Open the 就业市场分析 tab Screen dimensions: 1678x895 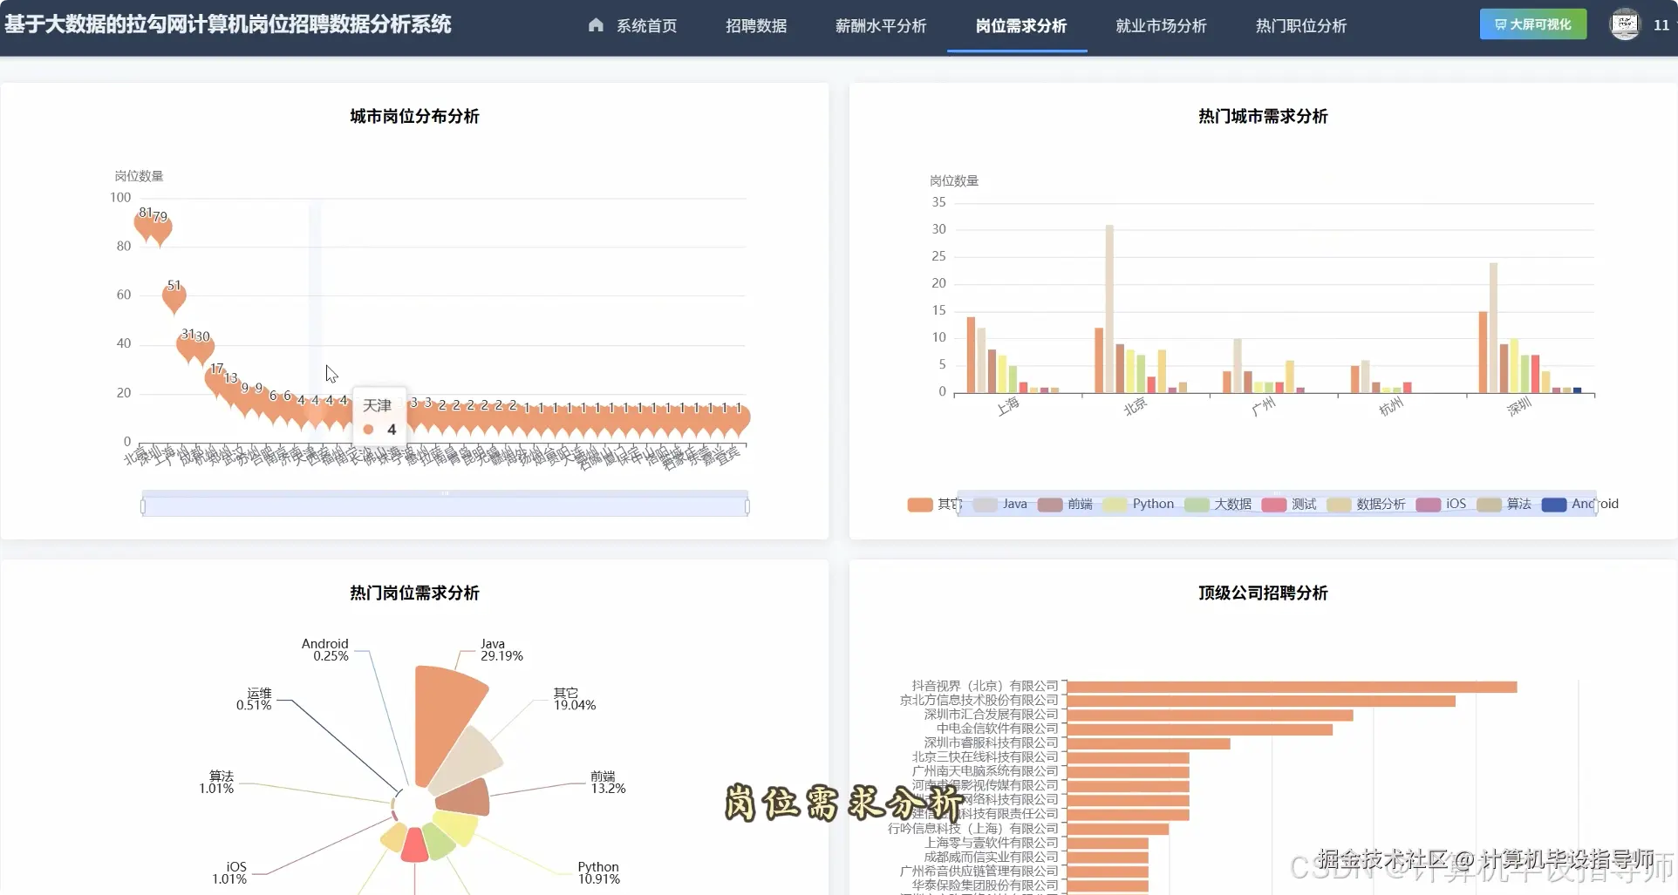[1161, 25]
